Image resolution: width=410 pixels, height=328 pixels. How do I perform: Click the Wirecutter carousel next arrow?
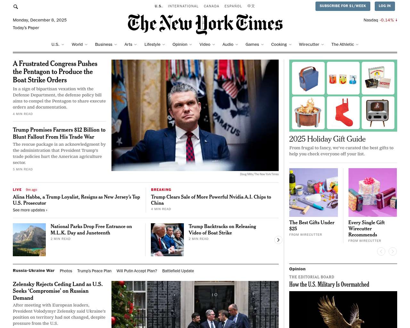[x=393, y=251]
